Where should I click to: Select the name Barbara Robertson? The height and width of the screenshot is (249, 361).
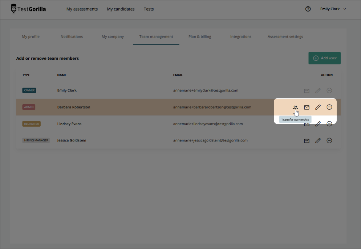pos(74,107)
